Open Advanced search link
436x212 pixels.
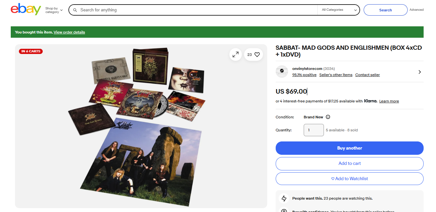[x=416, y=10]
